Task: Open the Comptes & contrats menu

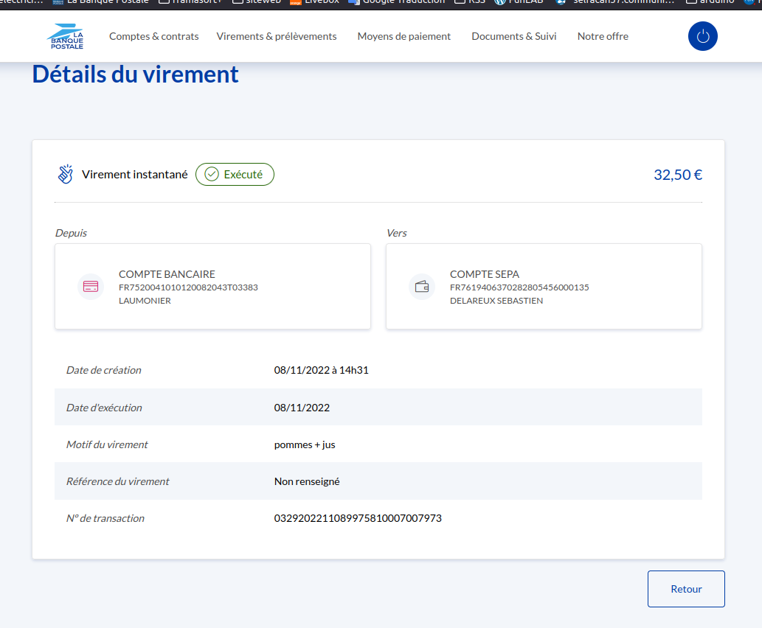Action: click(x=153, y=36)
